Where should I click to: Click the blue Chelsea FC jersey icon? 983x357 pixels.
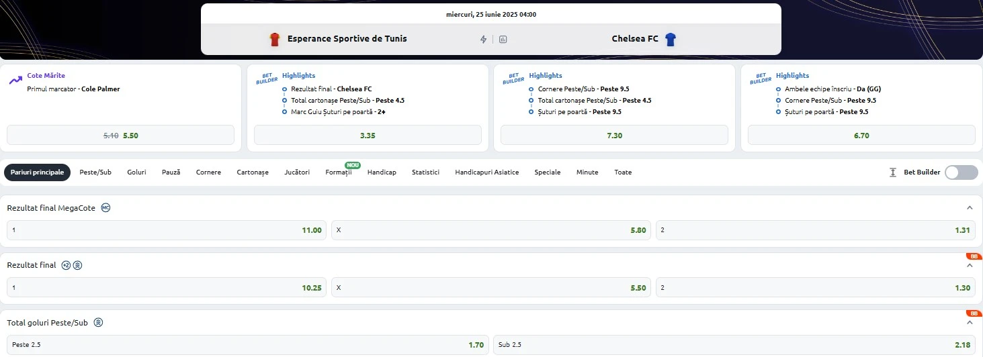pyautogui.click(x=670, y=39)
